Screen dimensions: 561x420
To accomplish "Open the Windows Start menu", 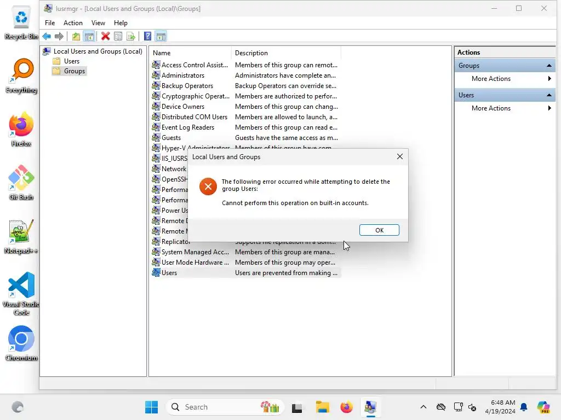I will [151, 407].
